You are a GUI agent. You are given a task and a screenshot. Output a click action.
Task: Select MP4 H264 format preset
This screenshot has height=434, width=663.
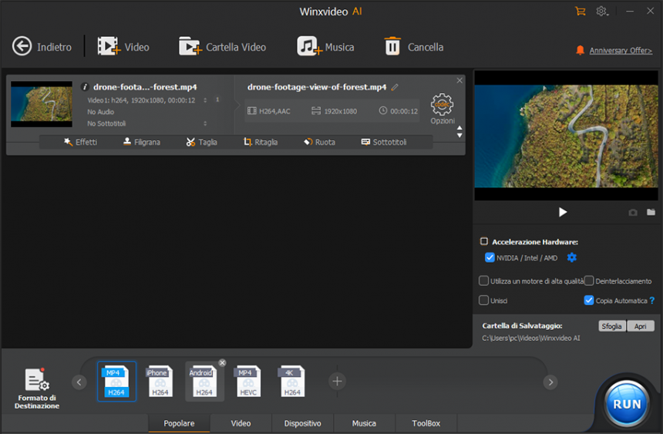pos(116,381)
